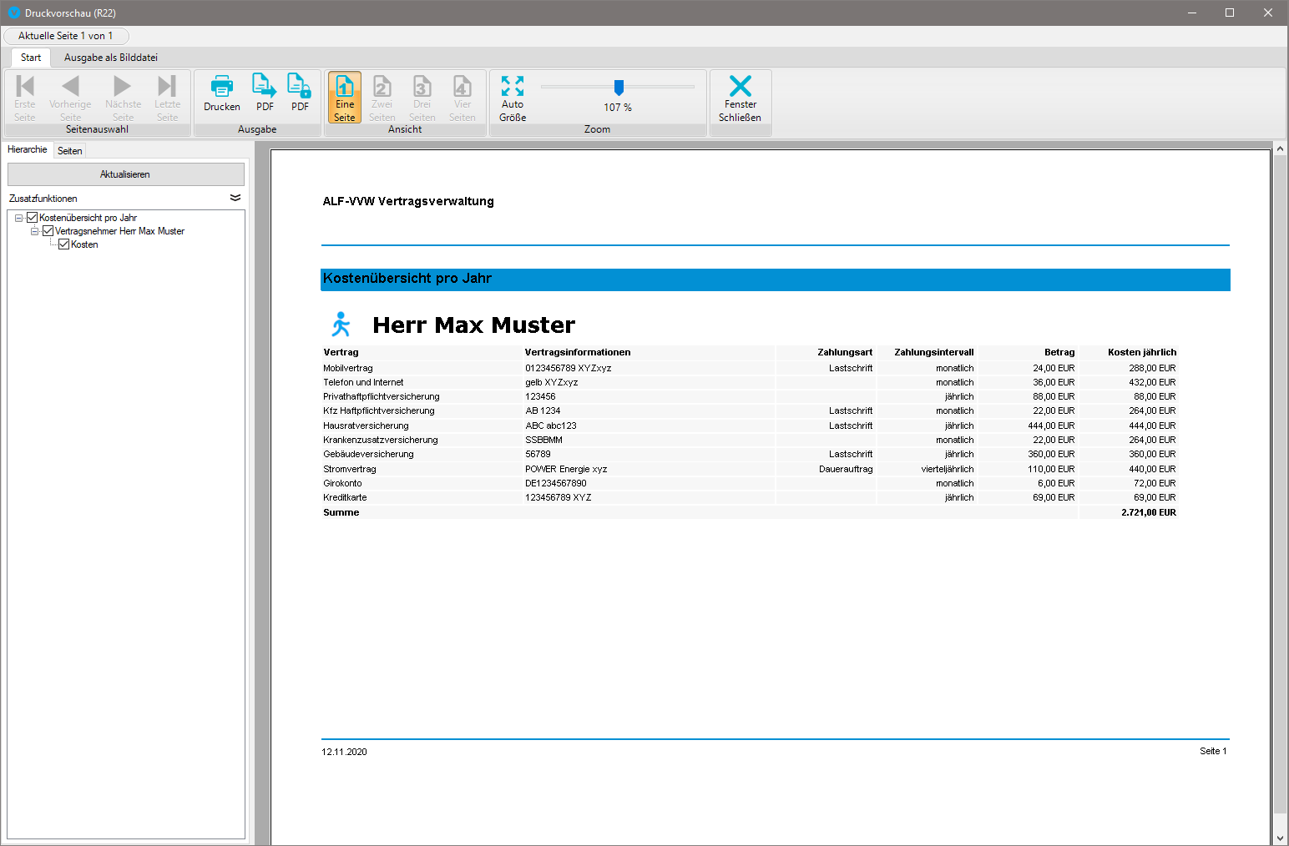This screenshot has width=1289, height=846.
Task: Expand Zusatzfunktionen with the double chevron
Action: click(x=235, y=198)
